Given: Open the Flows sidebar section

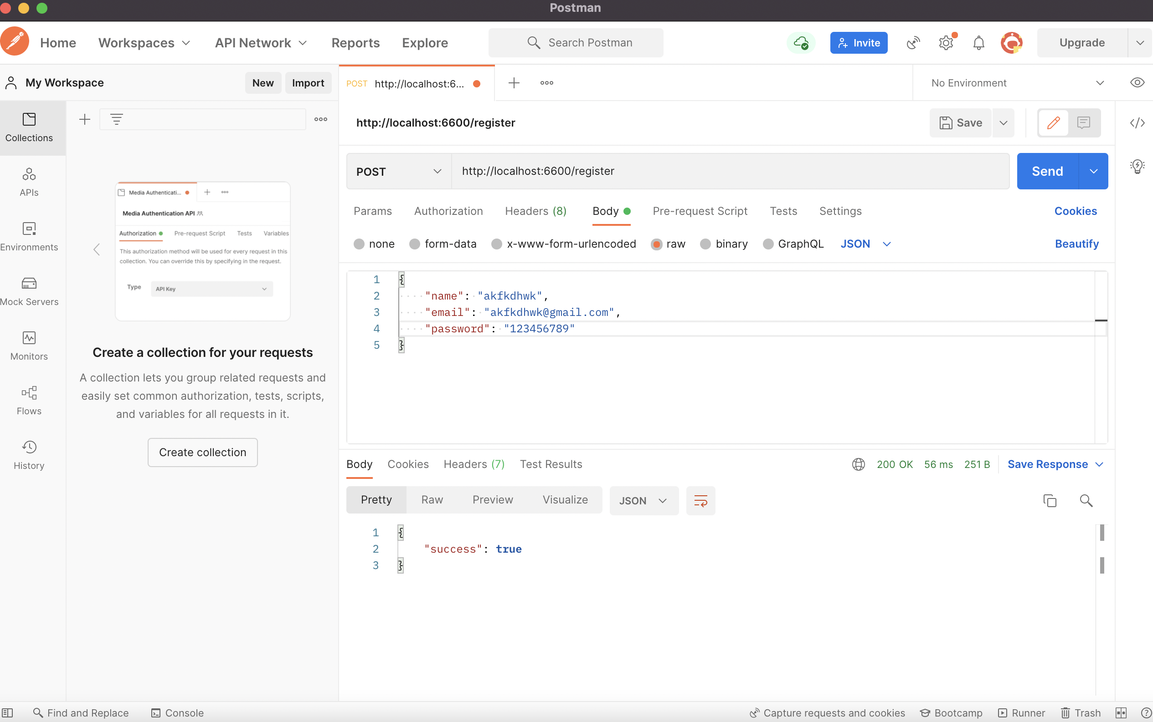Looking at the screenshot, I should pos(29,400).
